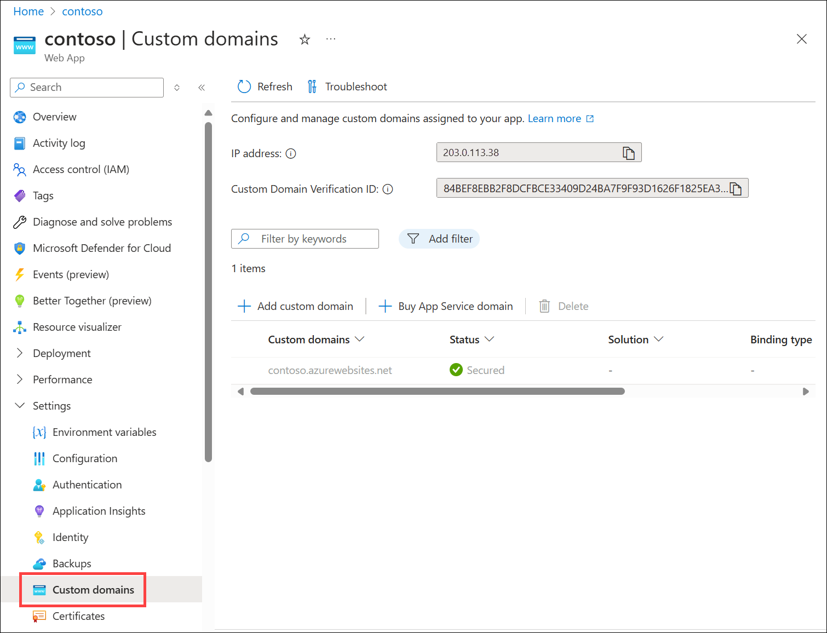This screenshot has width=827, height=633.
Task: Expand the Deployment menu section
Action: (x=20, y=353)
